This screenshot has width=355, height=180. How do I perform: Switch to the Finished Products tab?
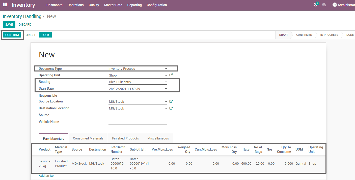[125, 138]
